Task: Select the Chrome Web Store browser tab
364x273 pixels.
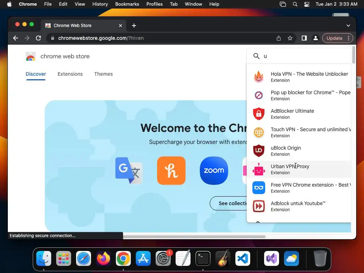Action: (x=84, y=26)
